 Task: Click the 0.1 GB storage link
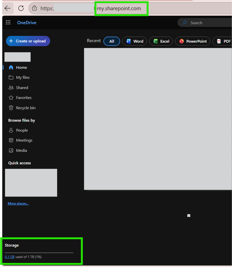[x=9, y=257]
